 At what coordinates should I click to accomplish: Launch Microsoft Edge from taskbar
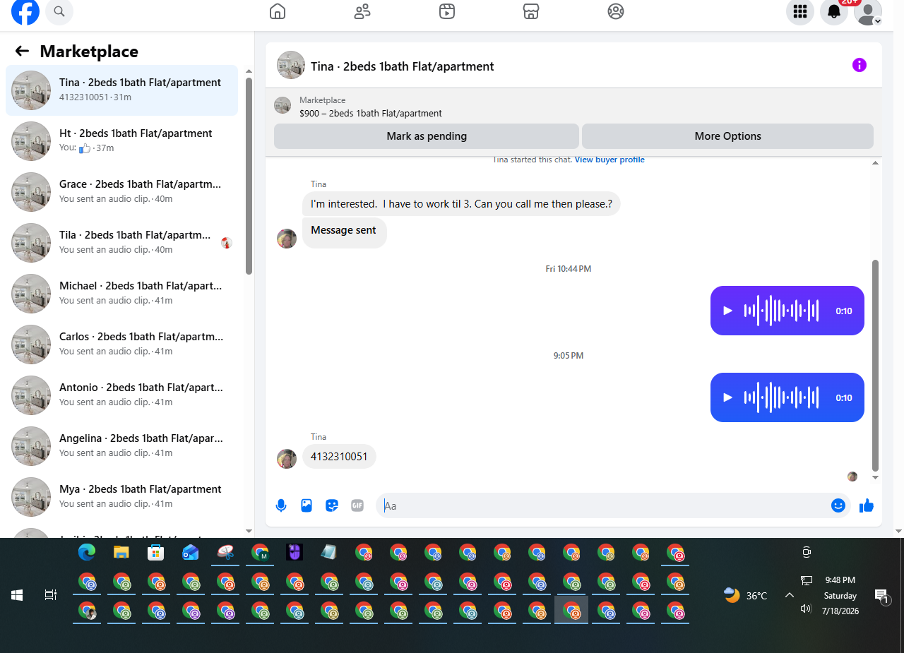coord(87,553)
